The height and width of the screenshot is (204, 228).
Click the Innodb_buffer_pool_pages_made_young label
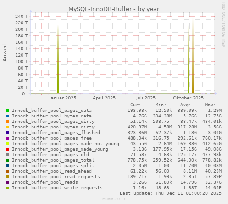click(60, 149)
